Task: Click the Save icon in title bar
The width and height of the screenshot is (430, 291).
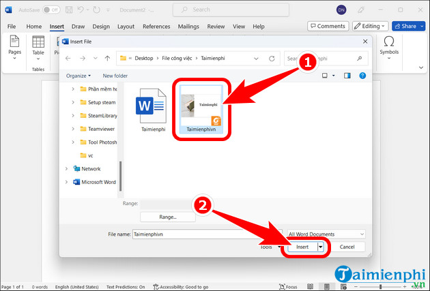Action: click(x=69, y=10)
